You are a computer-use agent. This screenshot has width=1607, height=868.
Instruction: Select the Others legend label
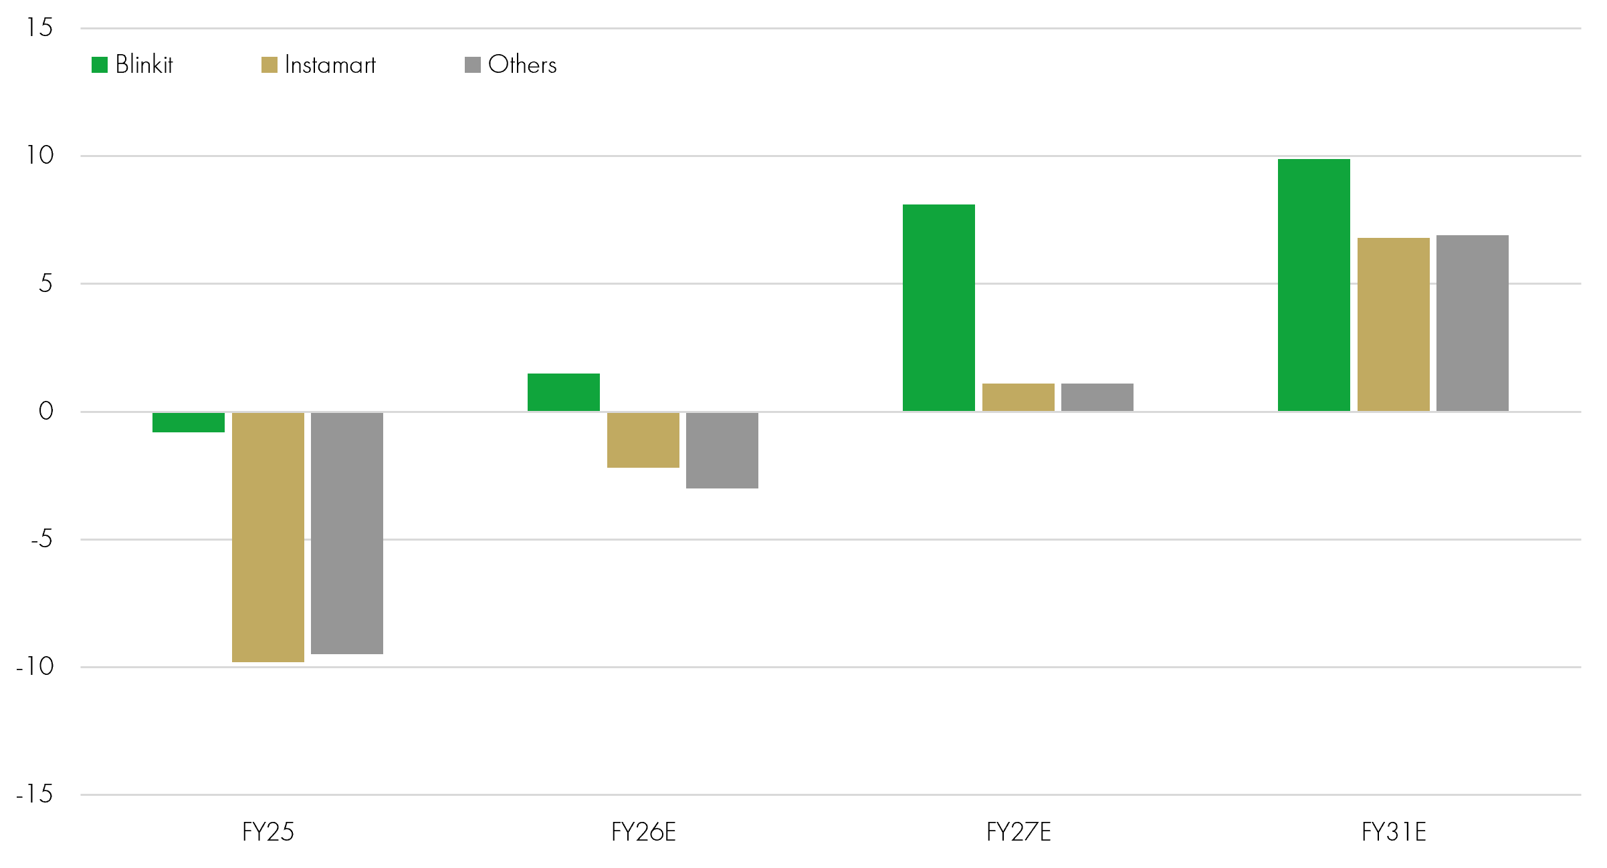click(522, 65)
